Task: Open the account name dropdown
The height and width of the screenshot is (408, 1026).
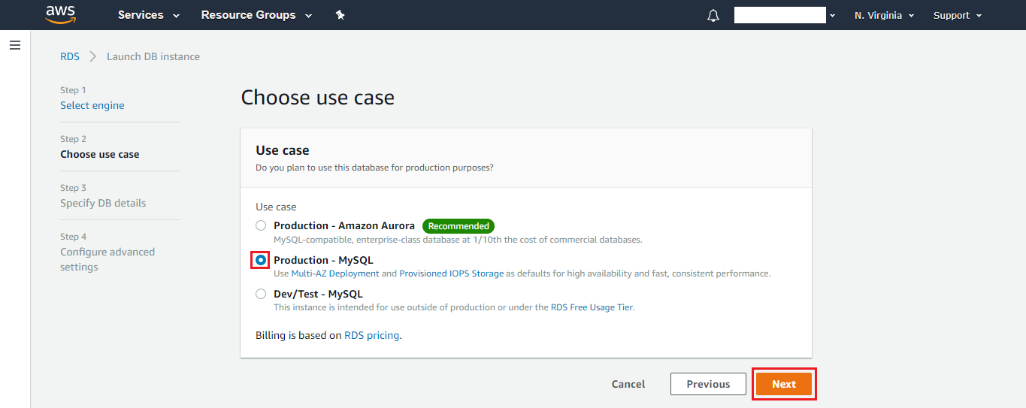Action: tap(785, 15)
